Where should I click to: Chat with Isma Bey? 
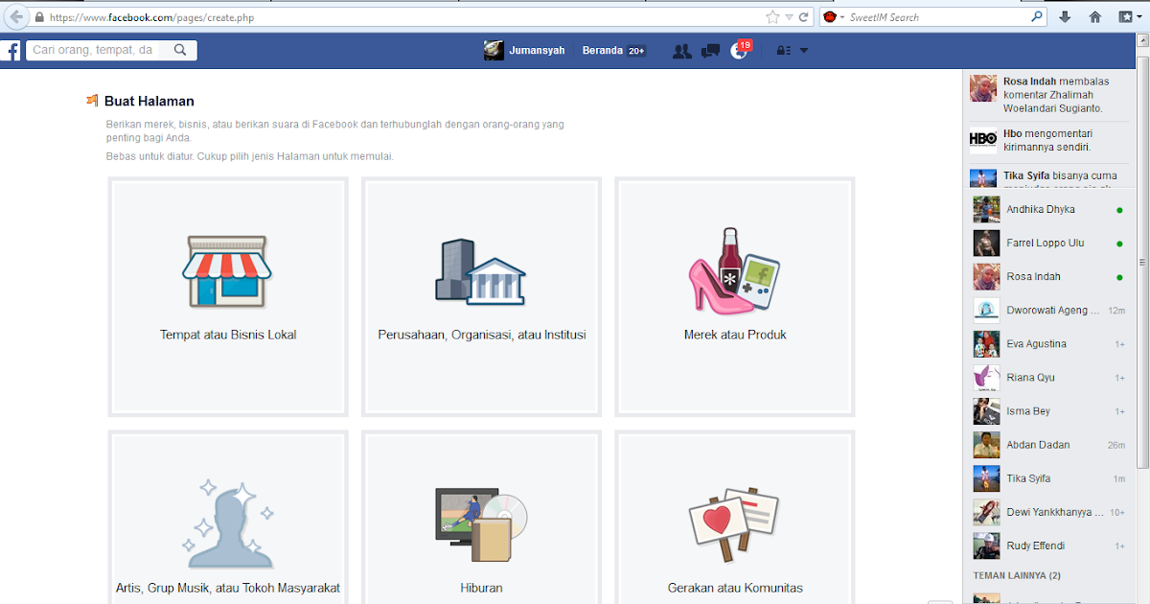(x=1048, y=411)
